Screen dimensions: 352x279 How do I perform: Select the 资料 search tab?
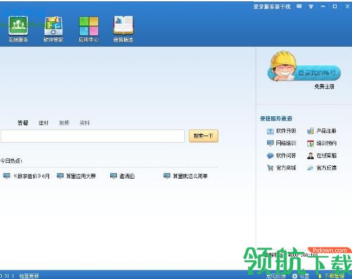[85, 123]
